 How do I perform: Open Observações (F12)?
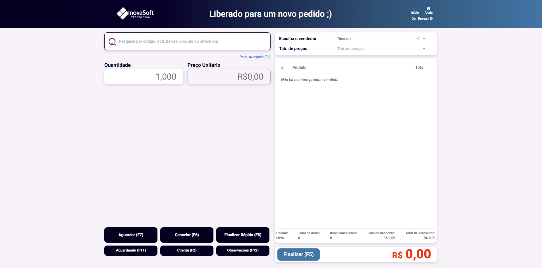click(x=243, y=250)
